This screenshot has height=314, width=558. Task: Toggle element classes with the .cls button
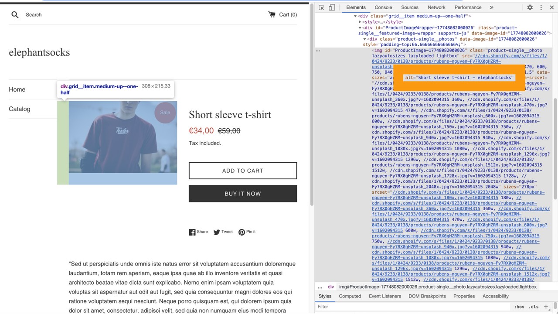coord(534,307)
